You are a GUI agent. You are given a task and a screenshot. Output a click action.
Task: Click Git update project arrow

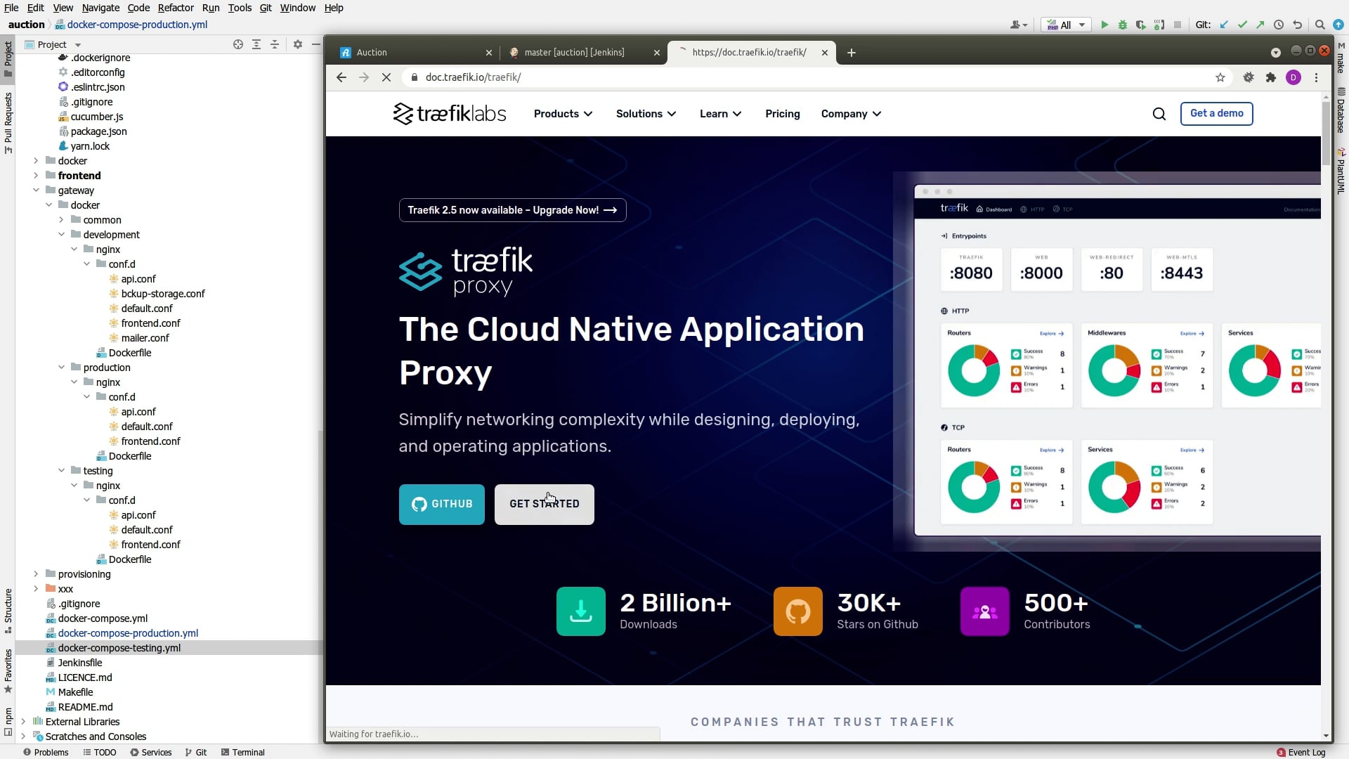click(x=1224, y=25)
